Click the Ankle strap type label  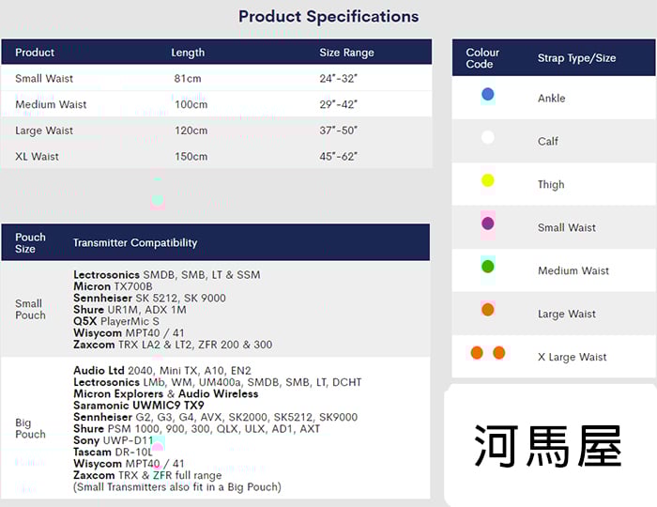click(552, 99)
